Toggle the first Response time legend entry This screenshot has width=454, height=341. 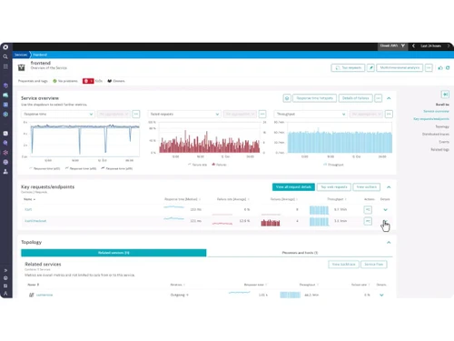(44, 168)
